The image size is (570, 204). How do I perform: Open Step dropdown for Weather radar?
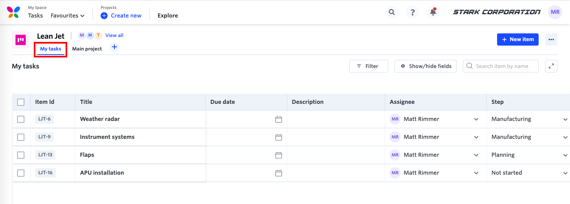point(565,119)
